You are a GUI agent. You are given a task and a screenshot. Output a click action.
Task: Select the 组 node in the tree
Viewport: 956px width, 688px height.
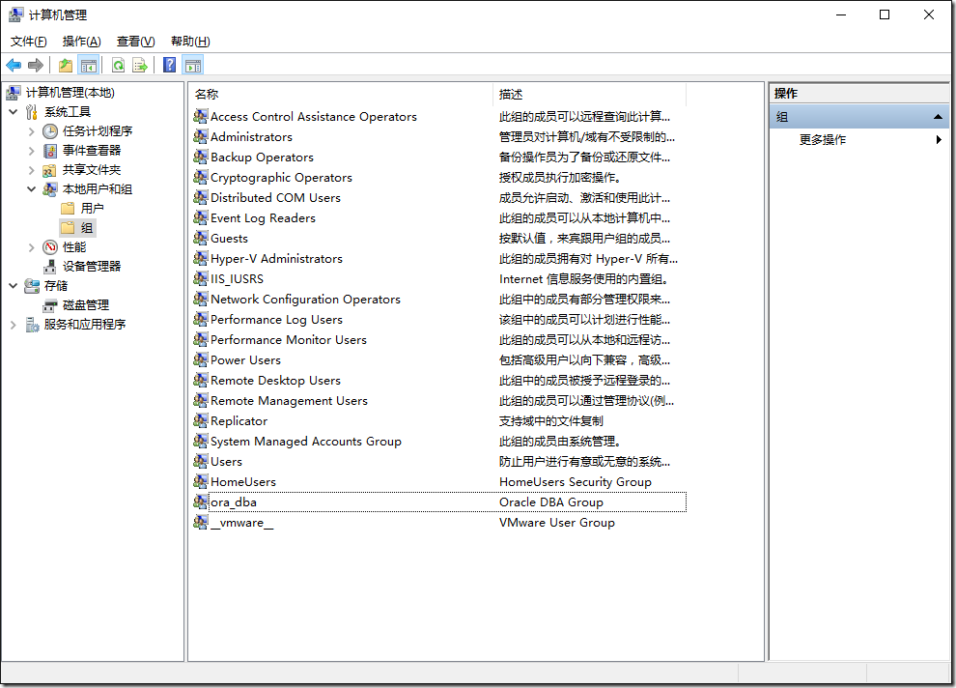[x=87, y=228]
